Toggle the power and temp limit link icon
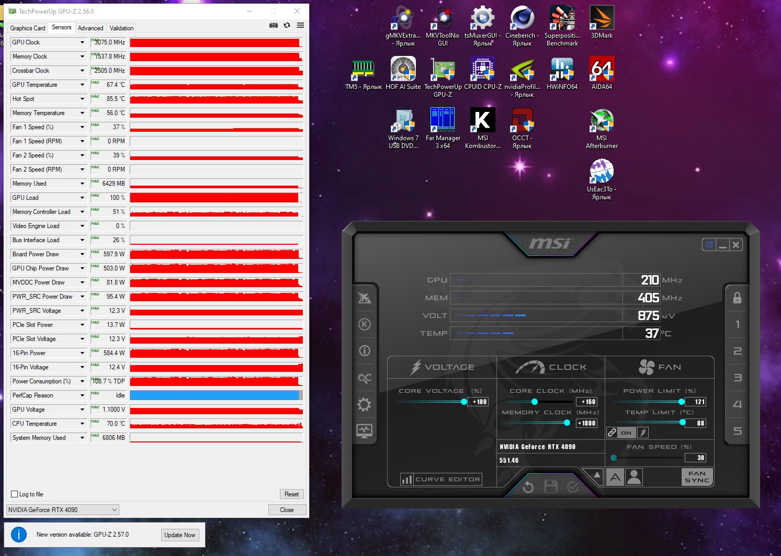 click(612, 433)
